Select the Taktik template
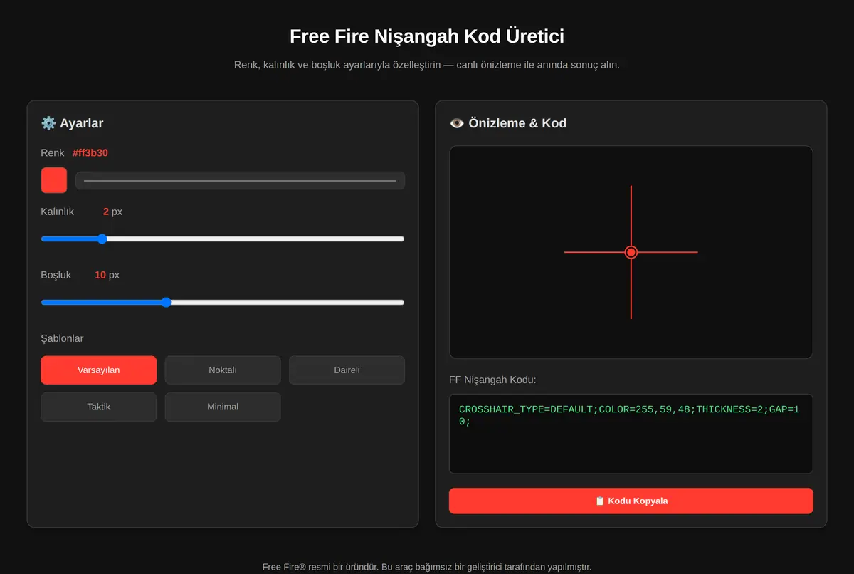 (99, 407)
